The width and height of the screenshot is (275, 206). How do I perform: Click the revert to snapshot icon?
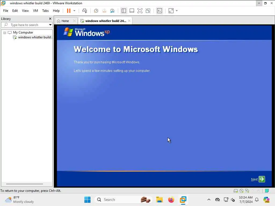(x=104, y=11)
